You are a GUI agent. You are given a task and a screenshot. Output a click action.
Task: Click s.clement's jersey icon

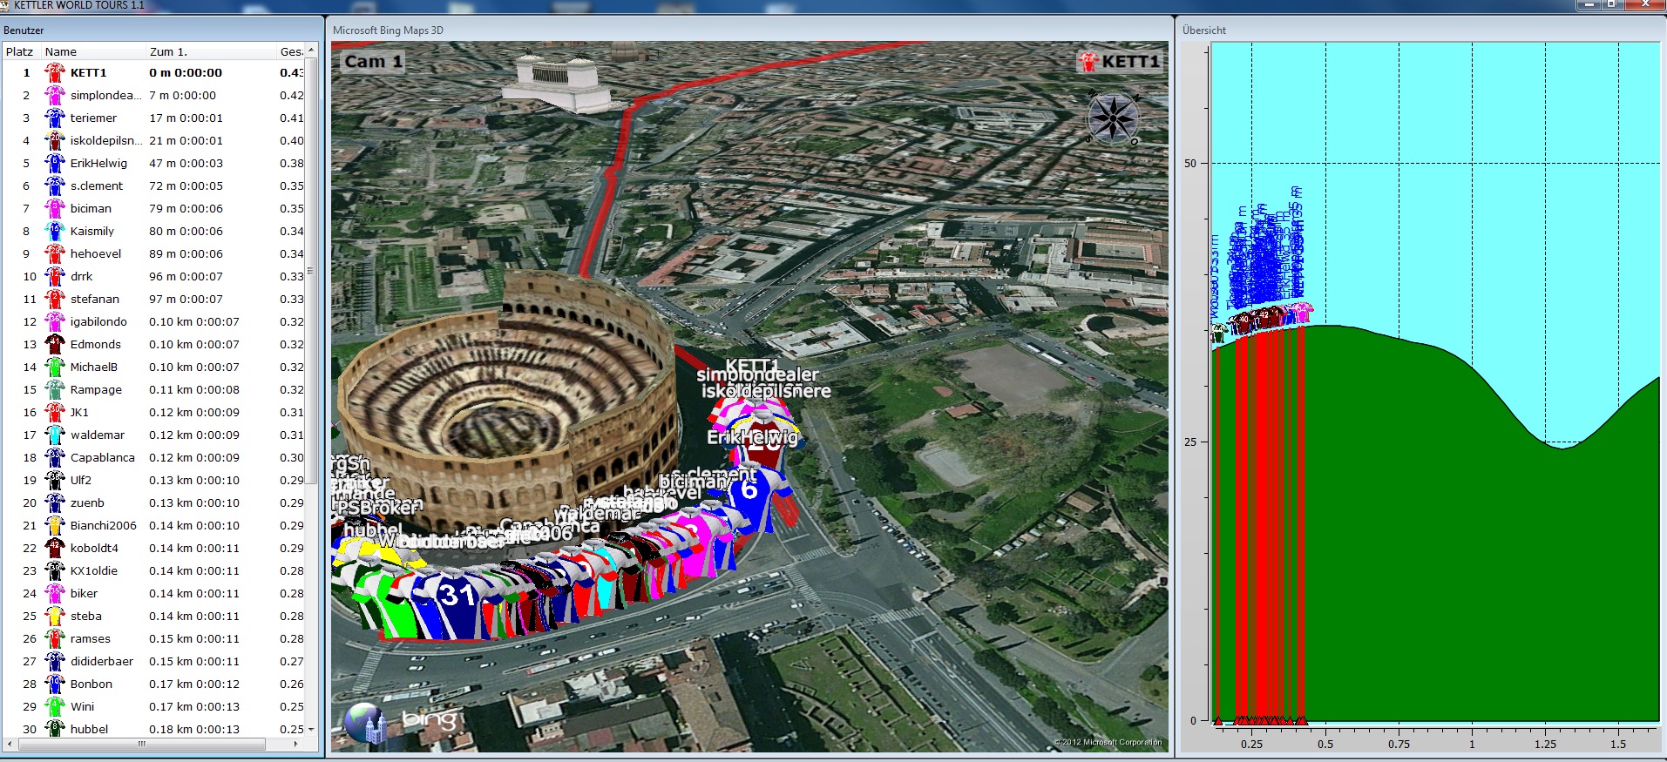coord(55,186)
